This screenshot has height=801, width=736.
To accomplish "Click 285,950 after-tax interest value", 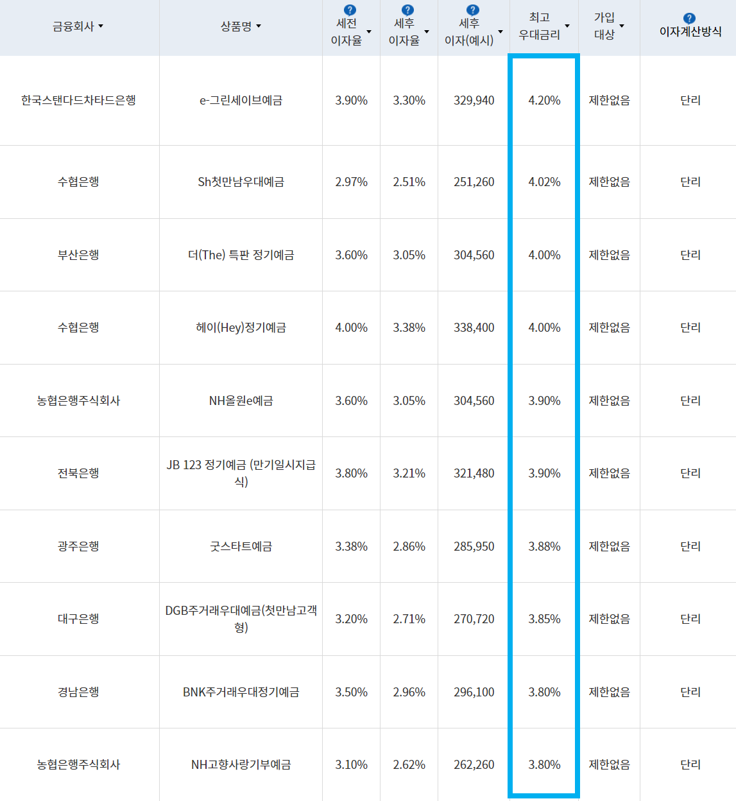I will coord(474,546).
